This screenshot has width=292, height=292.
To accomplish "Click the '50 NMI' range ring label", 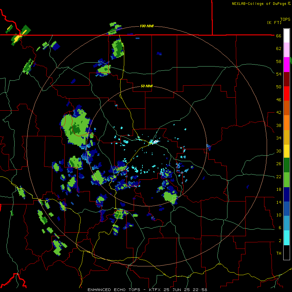I will point(147,86).
